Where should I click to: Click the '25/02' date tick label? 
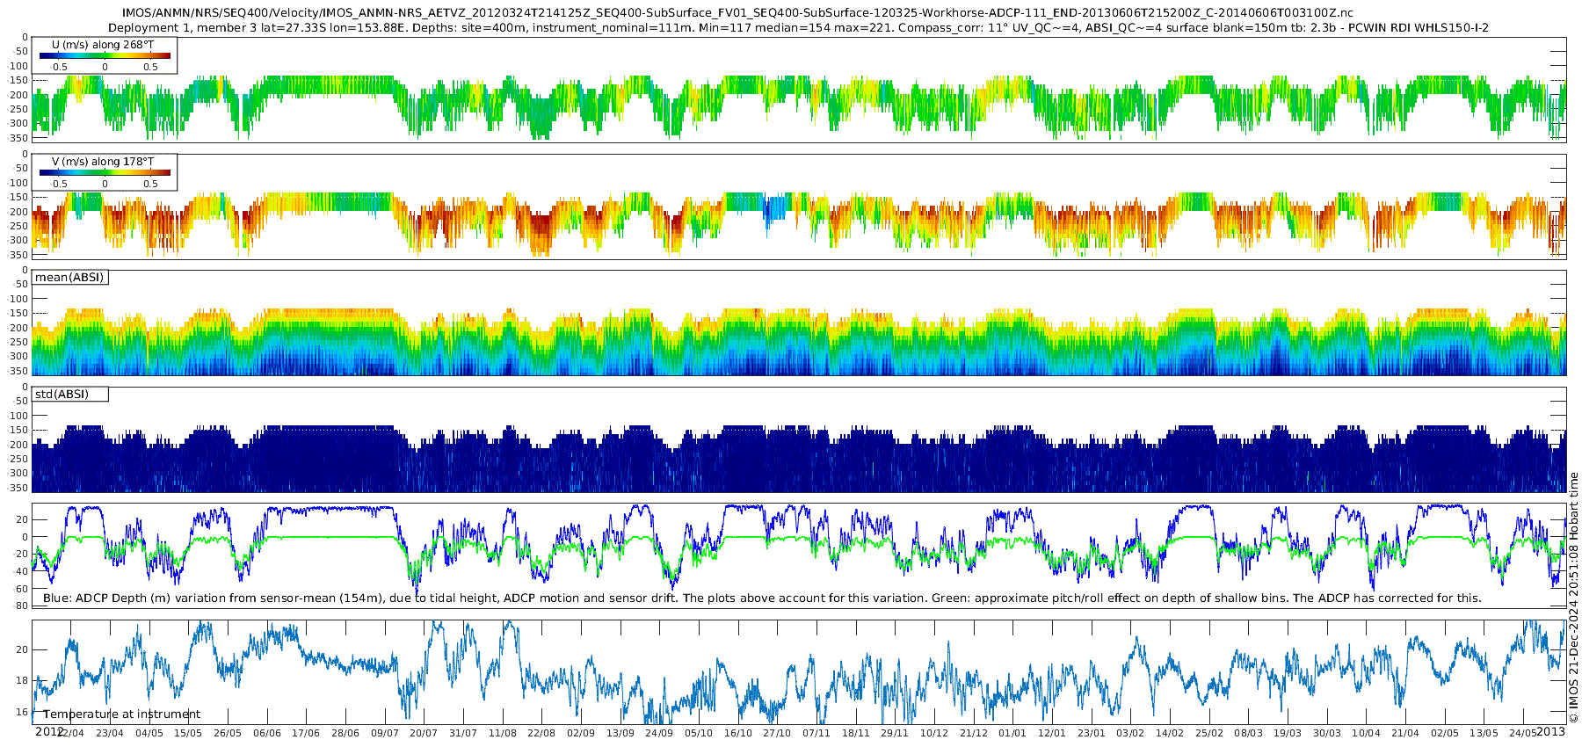(x=1209, y=733)
